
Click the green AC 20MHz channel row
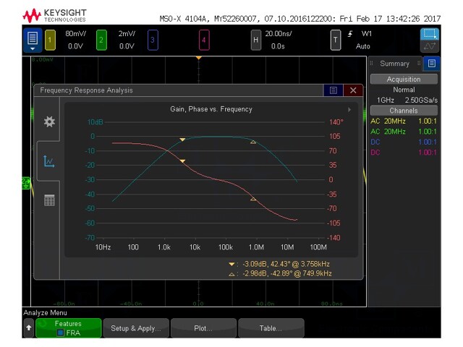[404, 132]
